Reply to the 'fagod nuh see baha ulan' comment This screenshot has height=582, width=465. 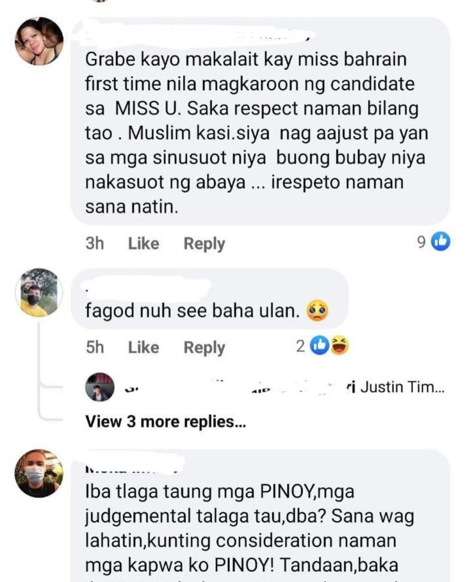[204, 348]
